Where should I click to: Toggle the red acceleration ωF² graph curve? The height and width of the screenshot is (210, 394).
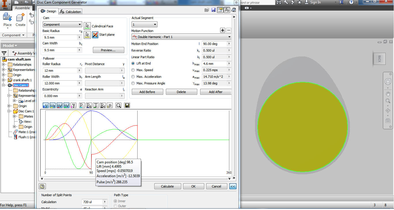coord(60,105)
